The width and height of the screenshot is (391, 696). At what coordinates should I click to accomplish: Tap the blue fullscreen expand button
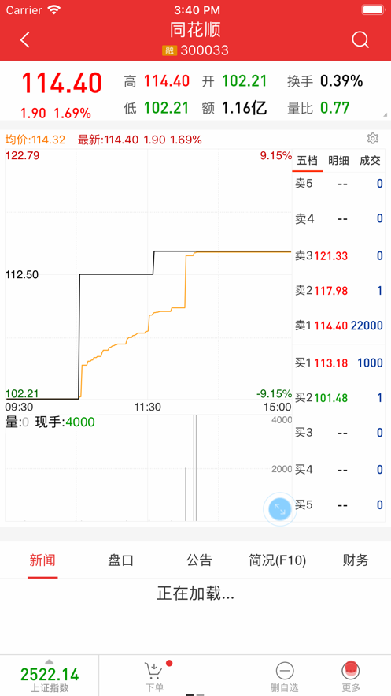click(280, 509)
